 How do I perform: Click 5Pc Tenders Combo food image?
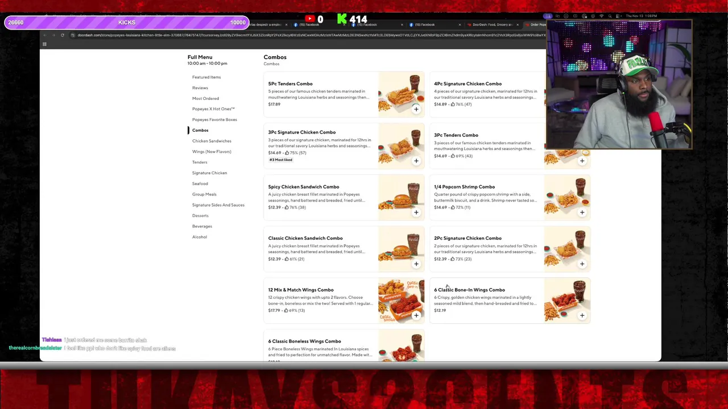401,93
